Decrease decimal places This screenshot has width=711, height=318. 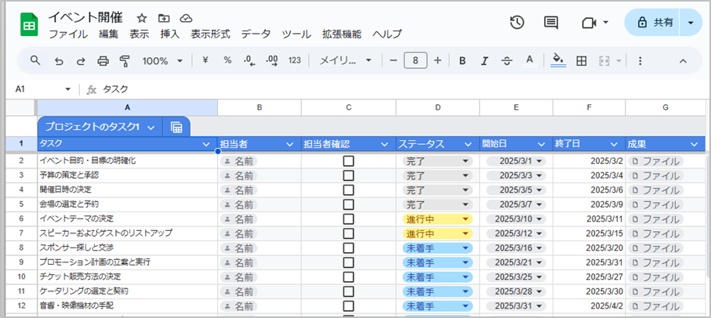click(x=249, y=60)
